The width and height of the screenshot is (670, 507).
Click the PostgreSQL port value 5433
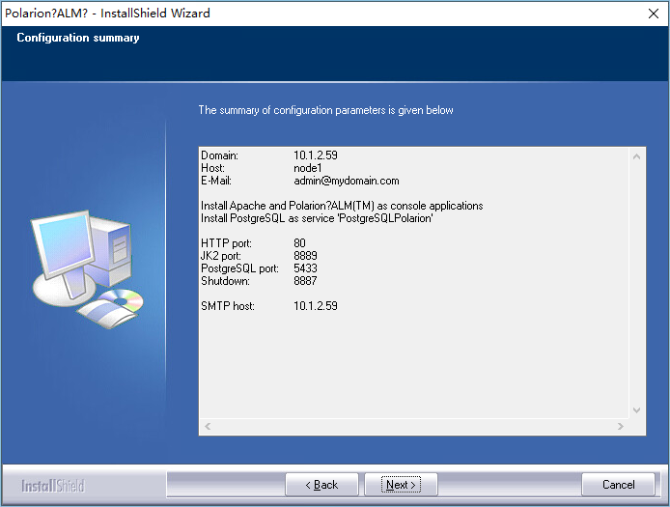[305, 268]
